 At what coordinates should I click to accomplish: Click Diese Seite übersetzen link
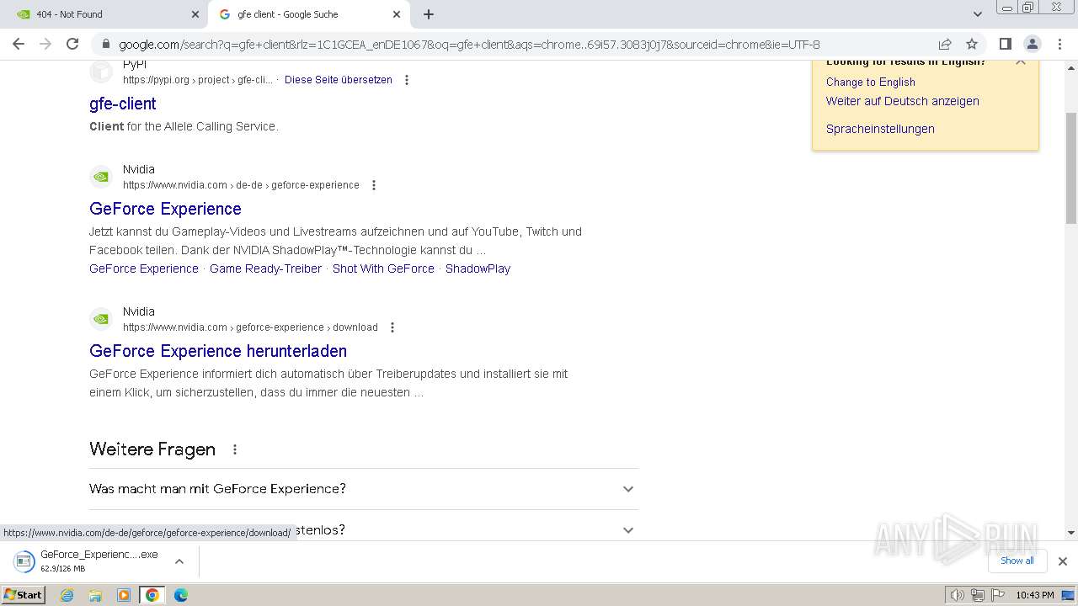[x=339, y=80]
